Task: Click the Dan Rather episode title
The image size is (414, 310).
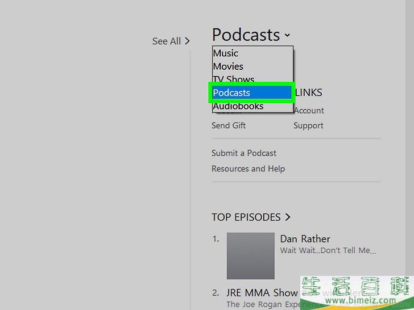Action: click(305, 239)
